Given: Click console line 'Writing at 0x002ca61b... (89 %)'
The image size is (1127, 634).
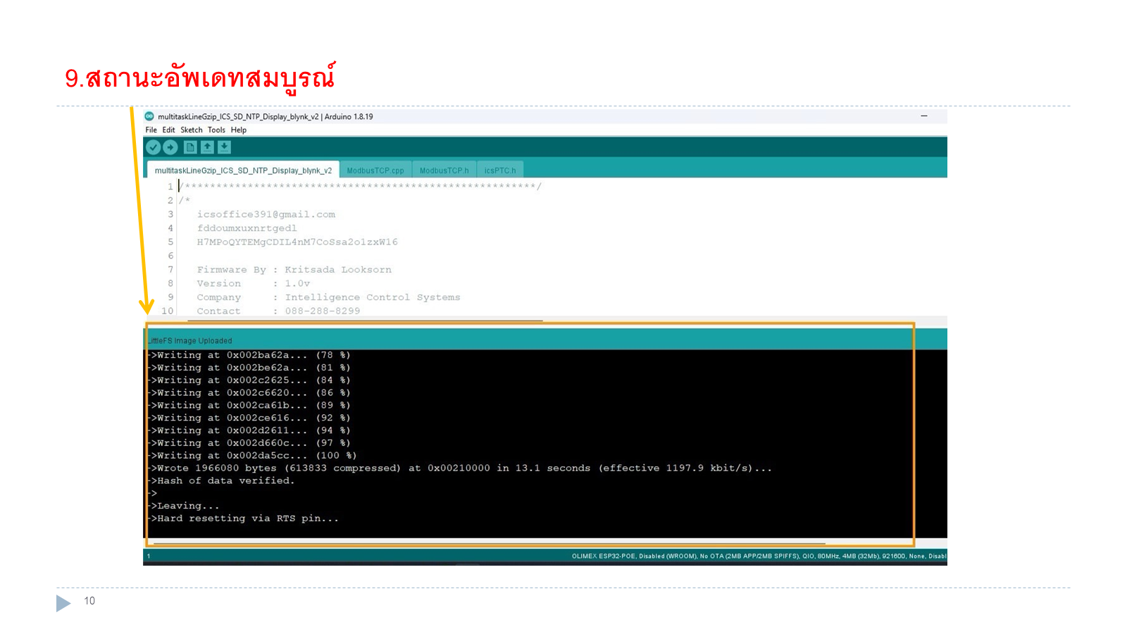Looking at the screenshot, I should pos(250,406).
